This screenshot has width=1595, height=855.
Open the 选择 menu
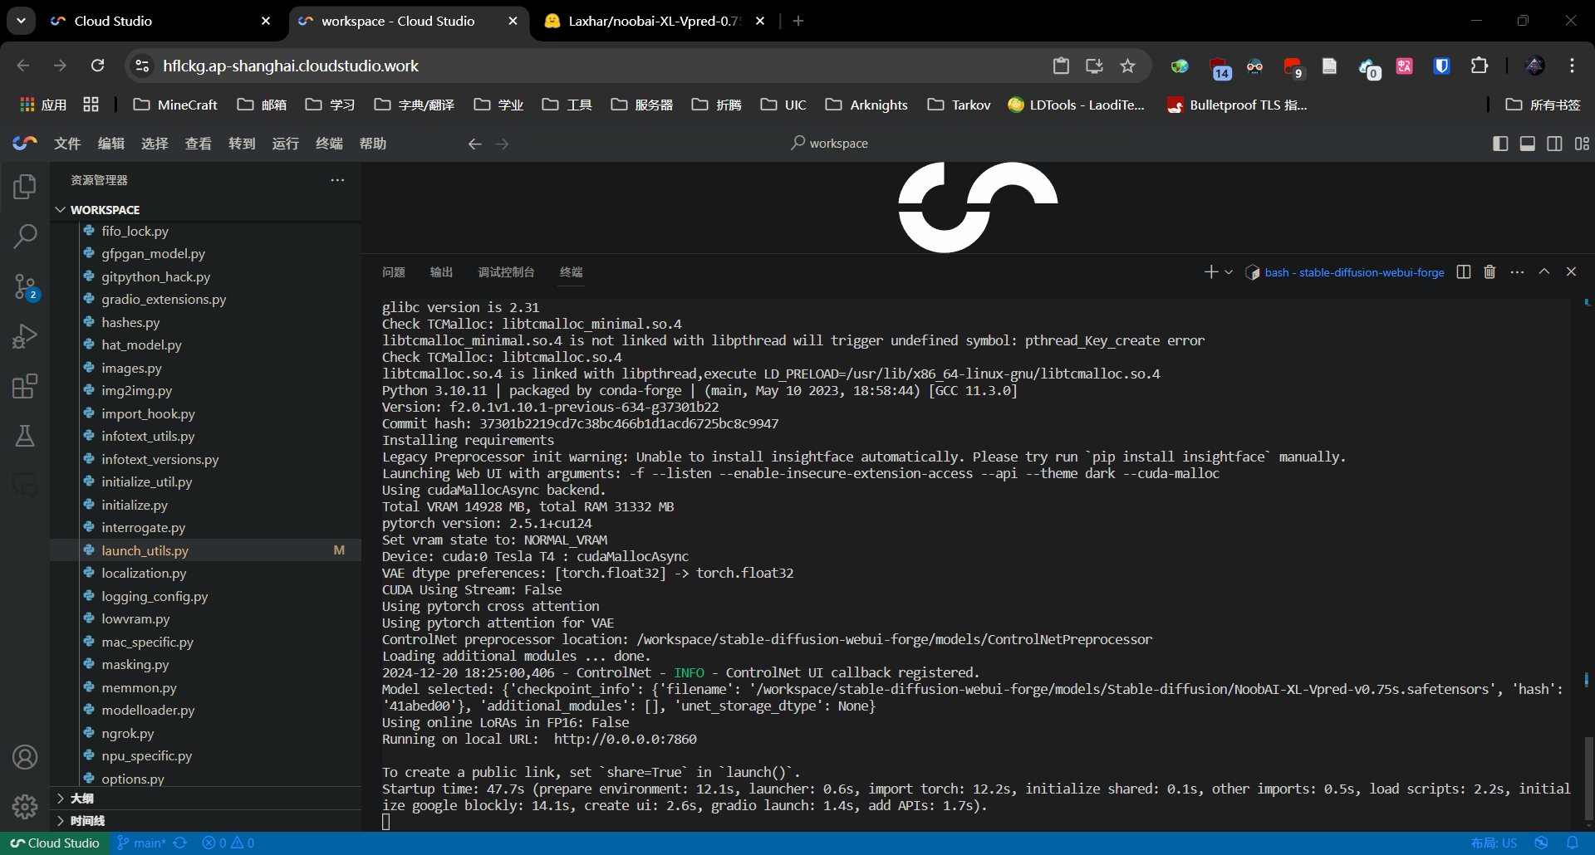tap(155, 144)
